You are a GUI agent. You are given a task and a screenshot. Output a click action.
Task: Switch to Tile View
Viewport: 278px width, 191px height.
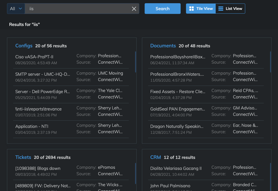pyautogui.click(x=201, y=8)
